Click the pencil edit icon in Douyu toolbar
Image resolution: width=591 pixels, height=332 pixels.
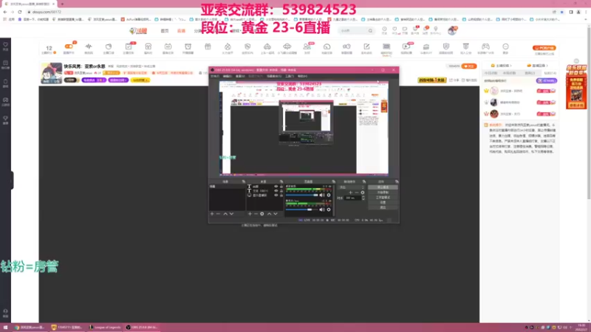pyautogui.click(x=366, y=46)
